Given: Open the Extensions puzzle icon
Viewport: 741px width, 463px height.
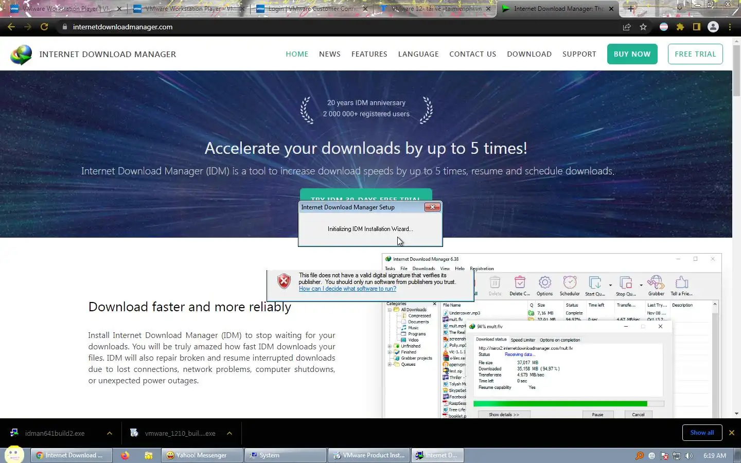Looking at the screenshot, I should click(680, 27).
